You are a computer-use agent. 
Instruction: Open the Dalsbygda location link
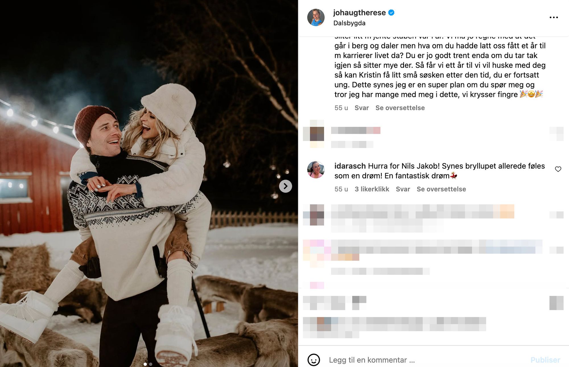tap(349, 23)
